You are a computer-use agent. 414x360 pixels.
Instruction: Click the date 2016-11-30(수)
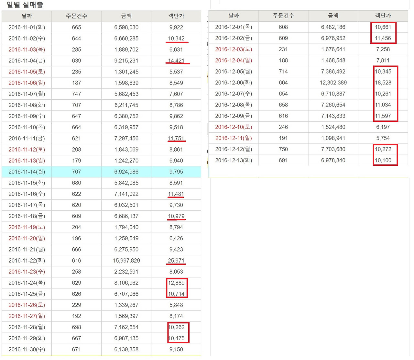[27, 349]
